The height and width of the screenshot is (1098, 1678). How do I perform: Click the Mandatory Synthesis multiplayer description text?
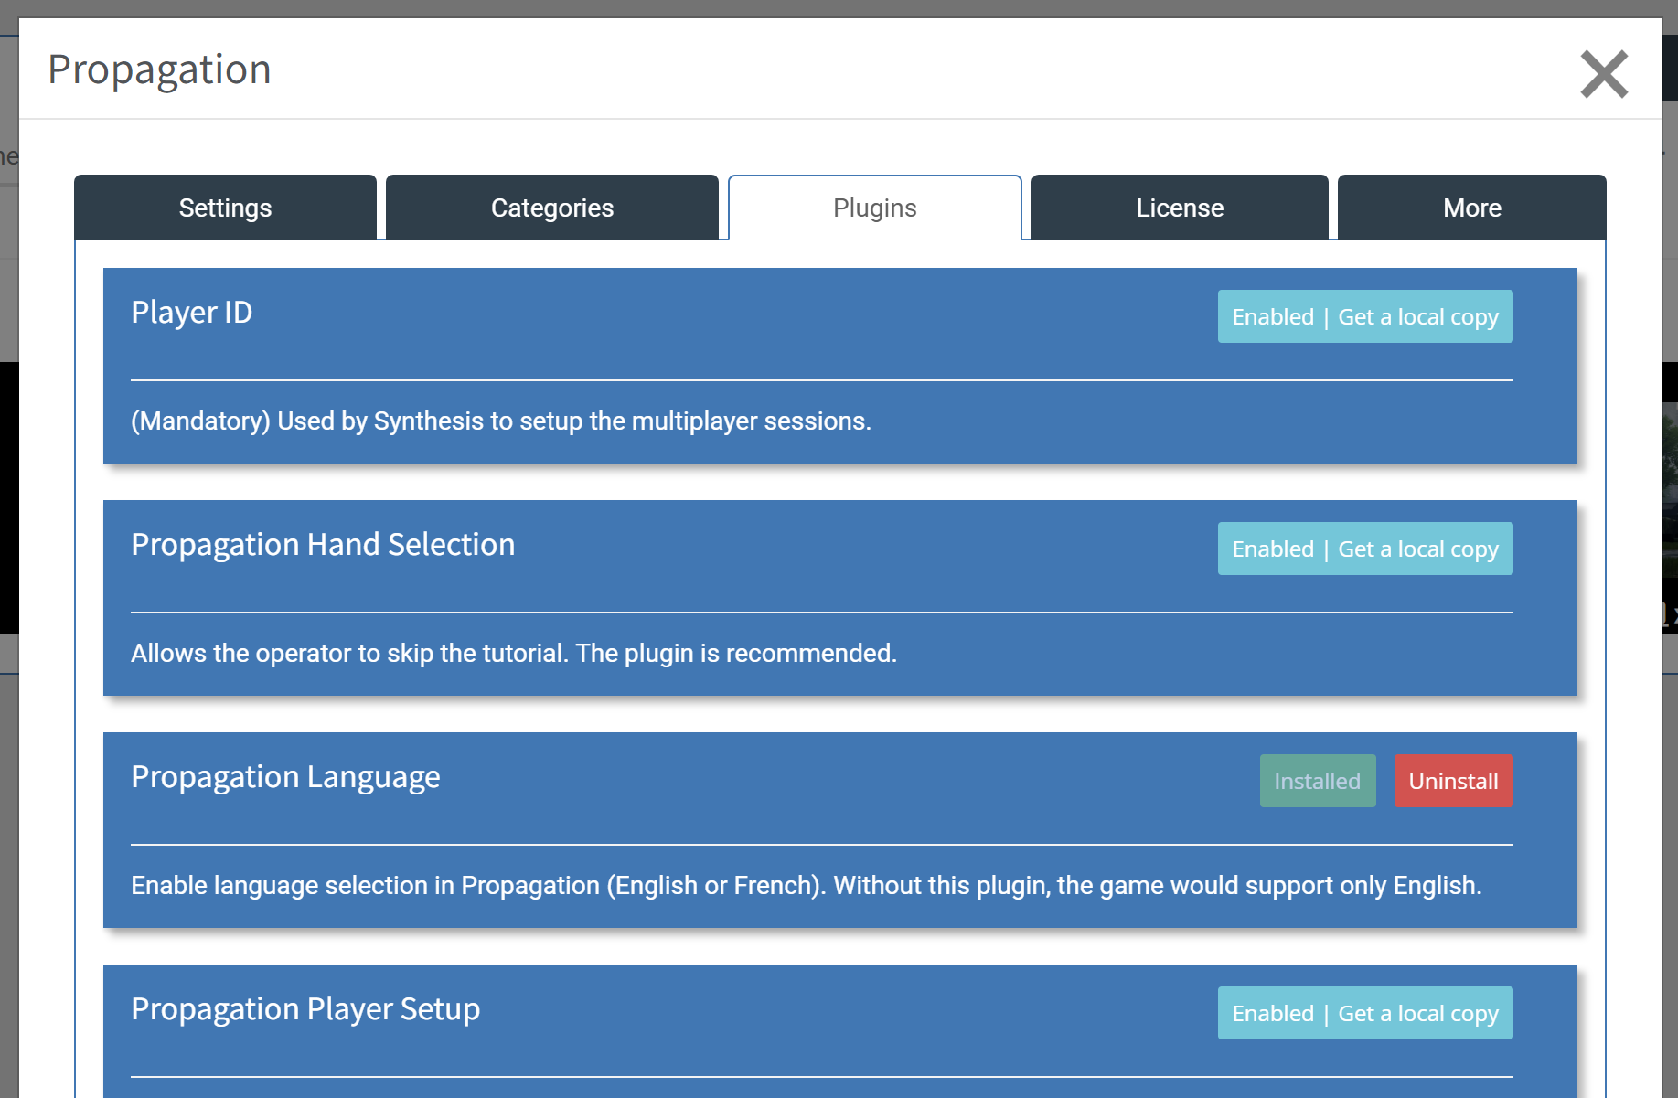[501, 421]
